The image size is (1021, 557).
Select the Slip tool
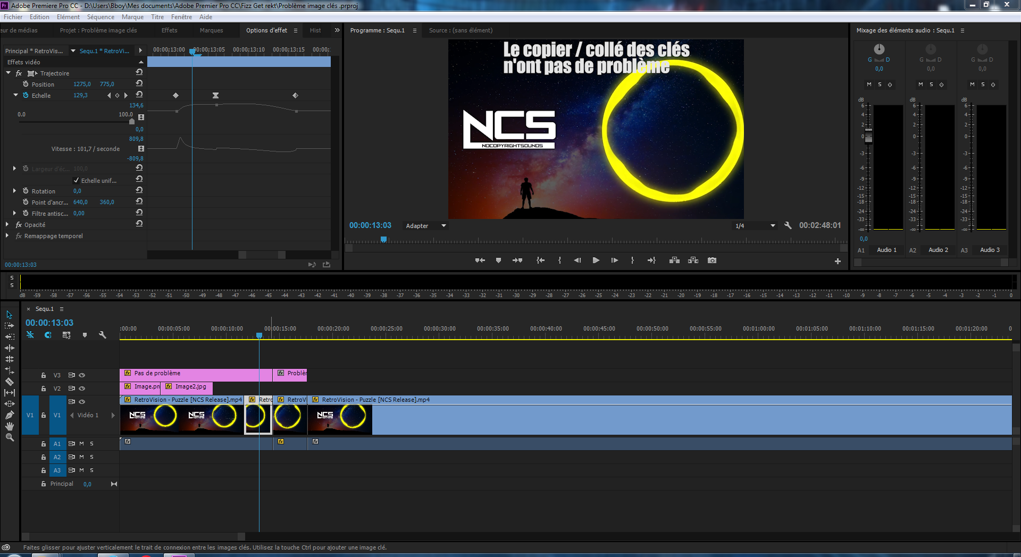9,393
